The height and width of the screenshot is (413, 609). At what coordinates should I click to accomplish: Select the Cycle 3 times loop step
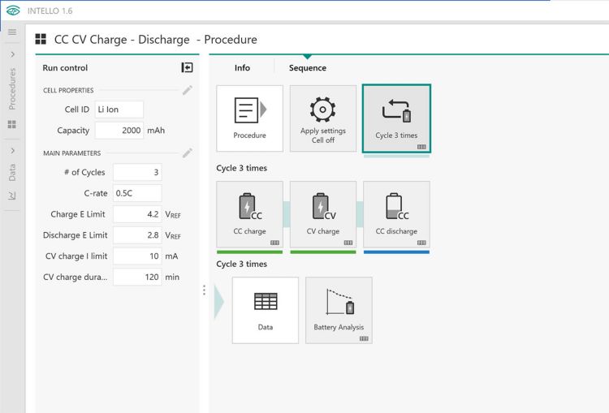point(396,118)
